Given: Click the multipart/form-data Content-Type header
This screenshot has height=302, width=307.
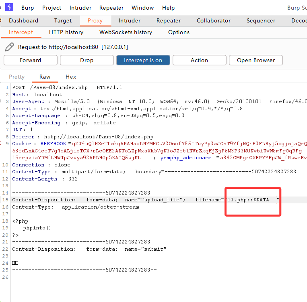Looking at the screenshot, I should 154,172.
